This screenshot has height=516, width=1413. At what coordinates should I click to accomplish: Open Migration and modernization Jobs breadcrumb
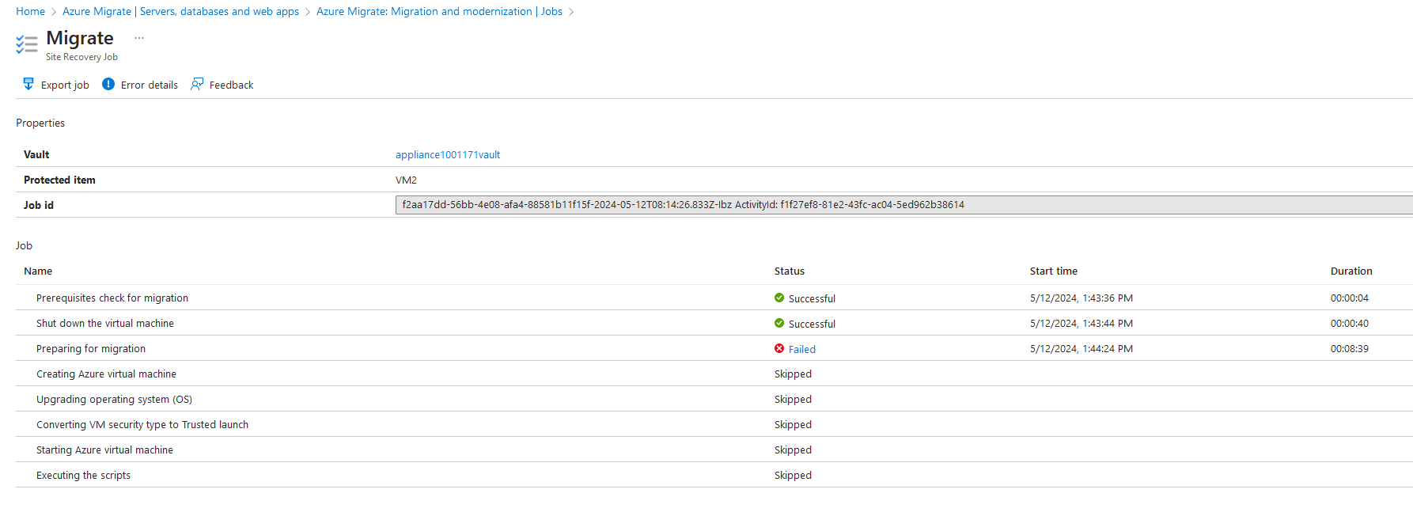tap(439, 11)
